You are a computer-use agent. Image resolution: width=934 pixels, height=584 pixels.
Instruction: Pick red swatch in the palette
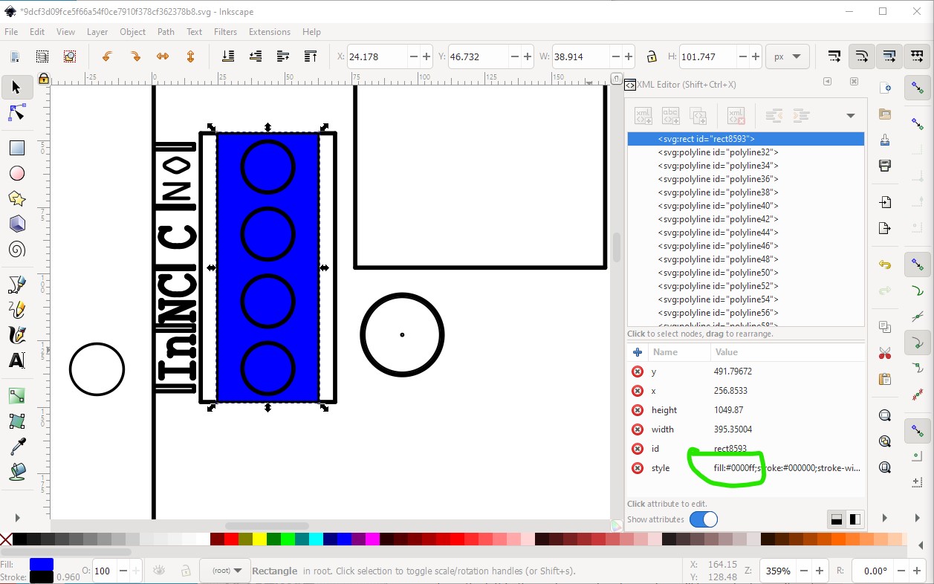(x=231, y=539)
